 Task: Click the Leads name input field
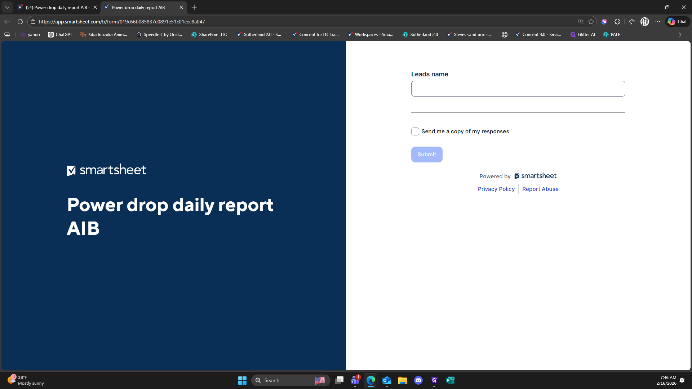518,89
